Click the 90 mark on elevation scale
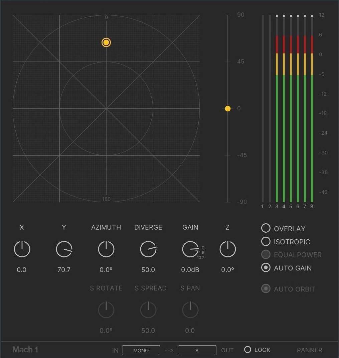The image size is (339, 358). [241, 15]
